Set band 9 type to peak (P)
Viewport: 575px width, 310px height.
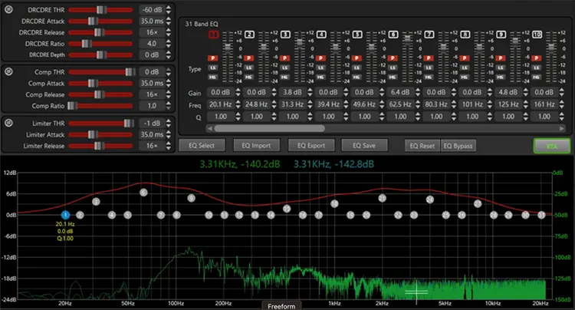500,58
